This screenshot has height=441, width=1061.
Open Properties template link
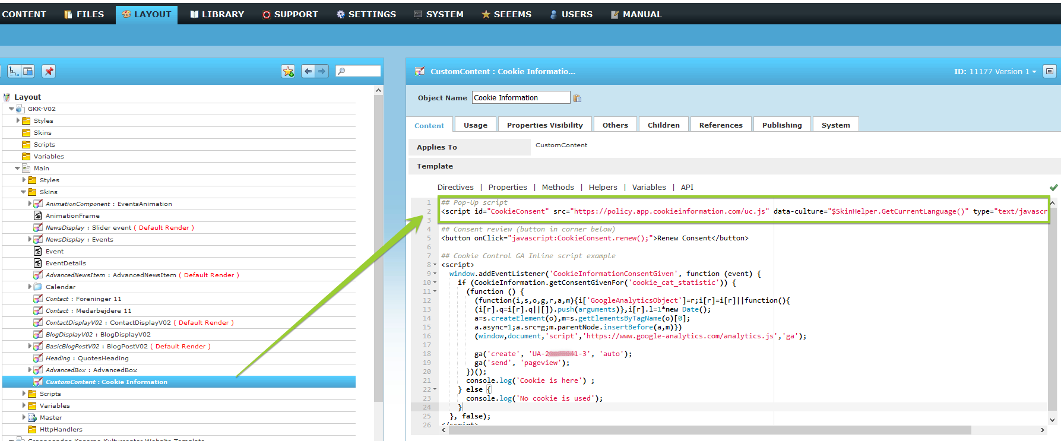pos(508,188)
